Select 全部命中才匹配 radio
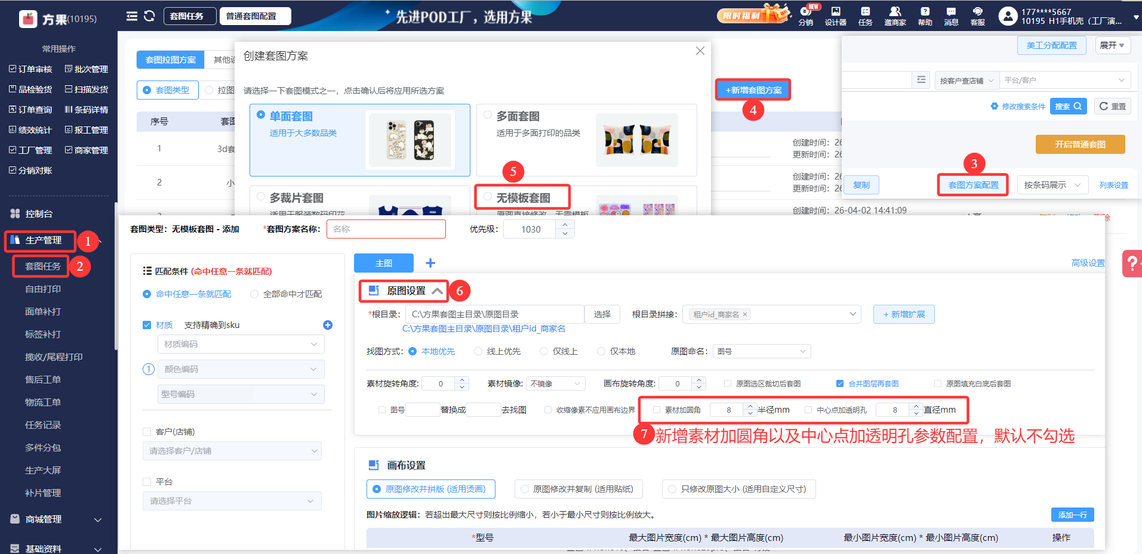Screen dimensions: 1142x554 255,294
